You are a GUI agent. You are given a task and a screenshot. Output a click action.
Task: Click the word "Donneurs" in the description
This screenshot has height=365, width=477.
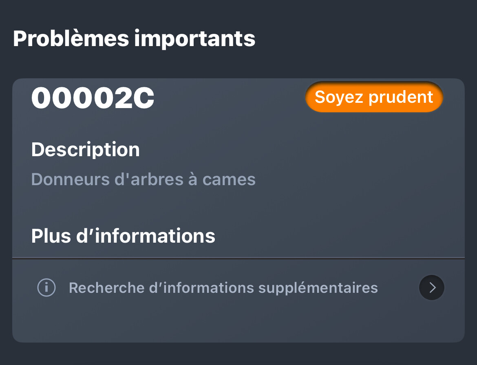tap(70, 179)
